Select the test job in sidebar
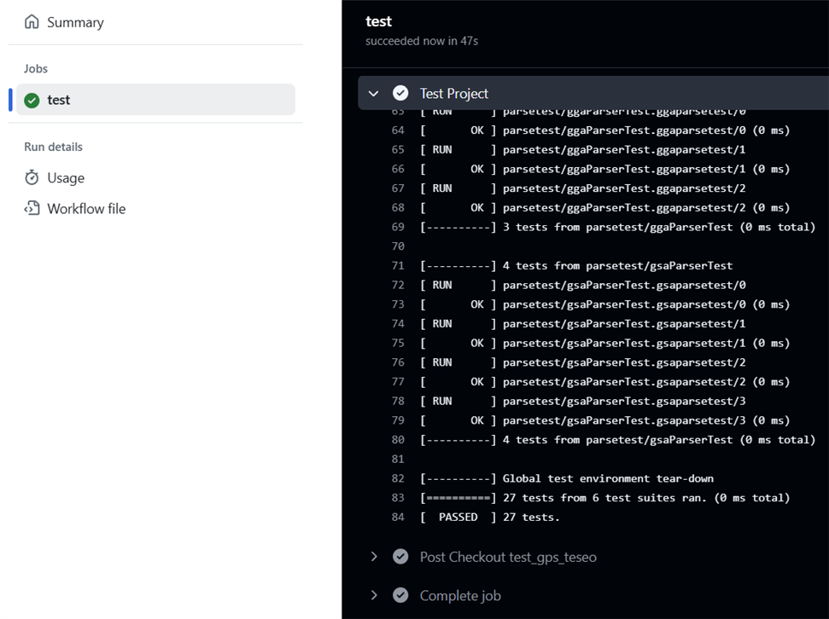The height and width of the screenshot is (619, 829). point(59,100)
